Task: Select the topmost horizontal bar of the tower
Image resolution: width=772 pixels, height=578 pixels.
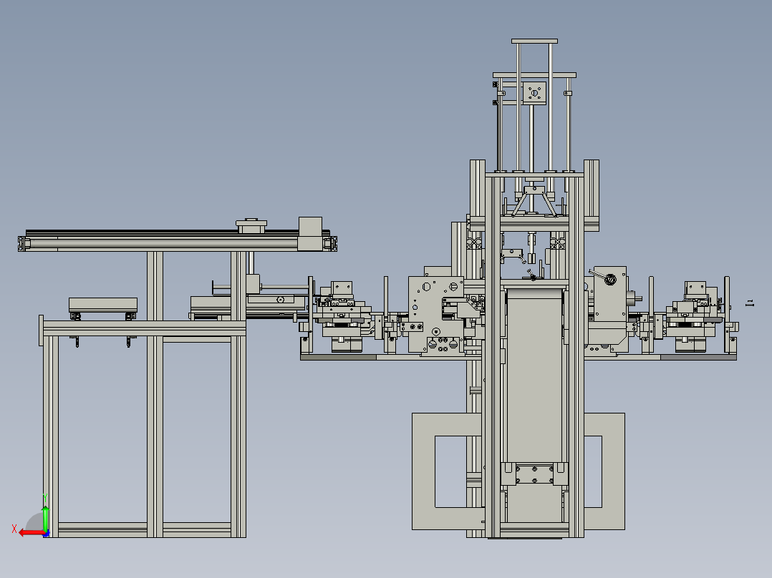Action: pos(534,41)
